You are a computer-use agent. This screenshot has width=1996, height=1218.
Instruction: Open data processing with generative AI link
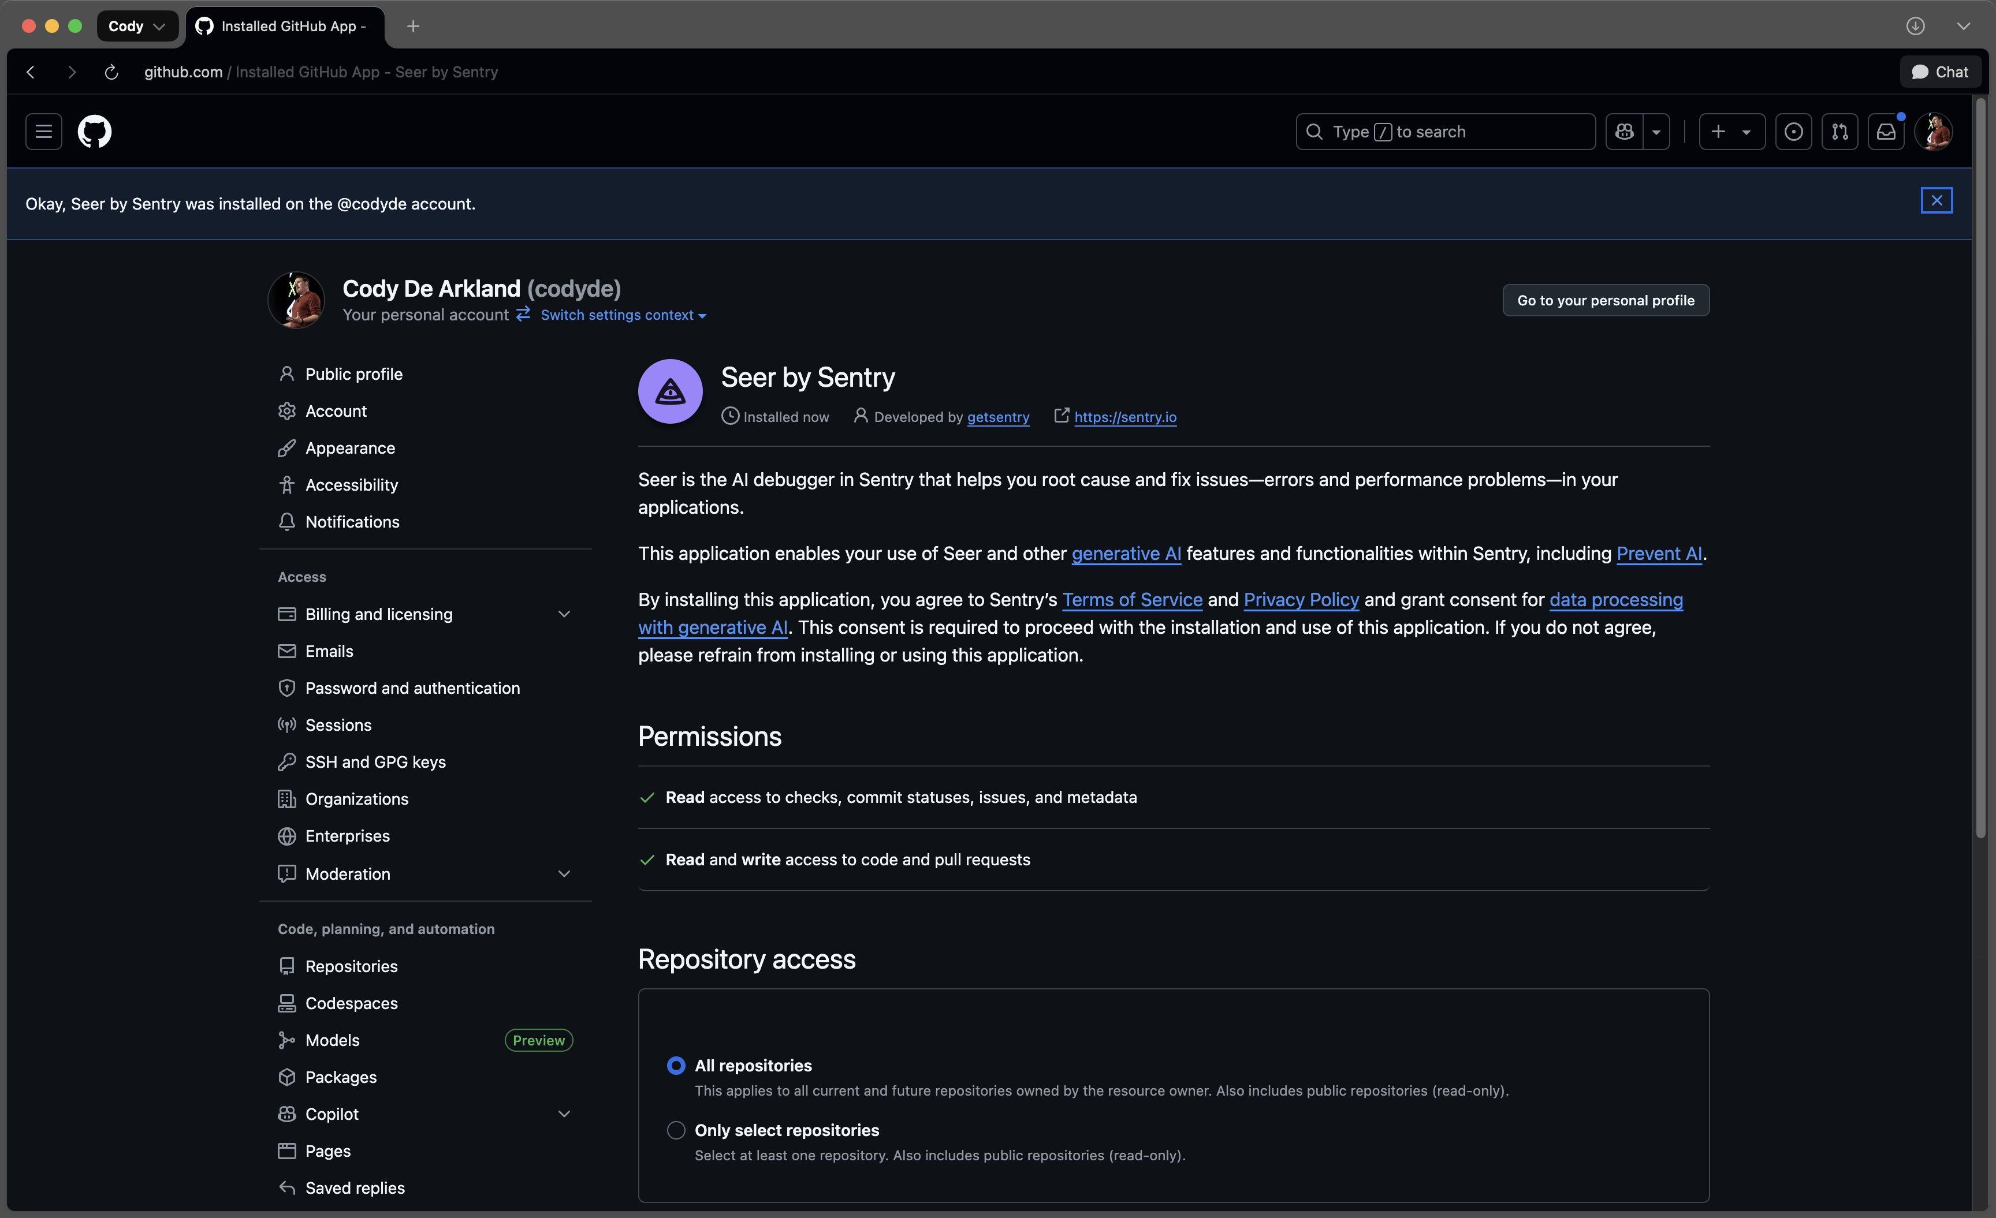pos(1615,600)
